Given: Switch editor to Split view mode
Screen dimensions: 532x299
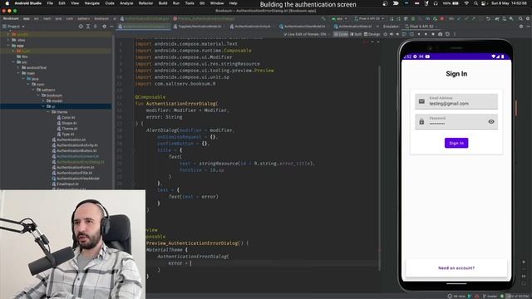Looking at the screenshot, I should [356, 34].
